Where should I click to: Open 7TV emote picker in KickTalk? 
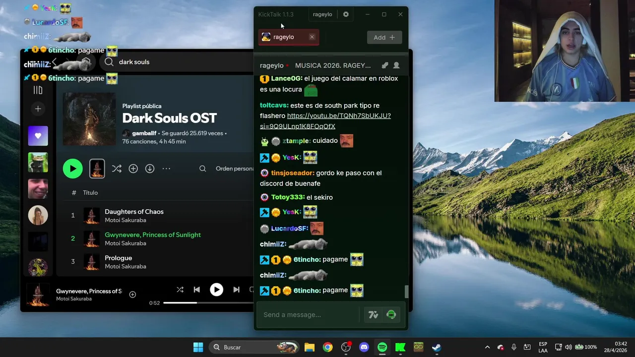tap(373, 315)
